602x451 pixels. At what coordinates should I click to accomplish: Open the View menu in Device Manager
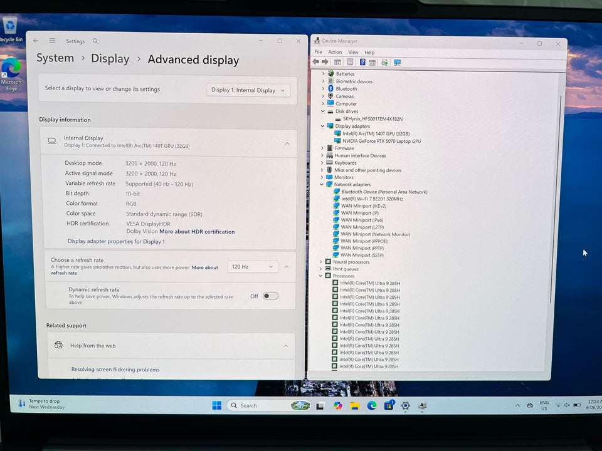[353, 52]
